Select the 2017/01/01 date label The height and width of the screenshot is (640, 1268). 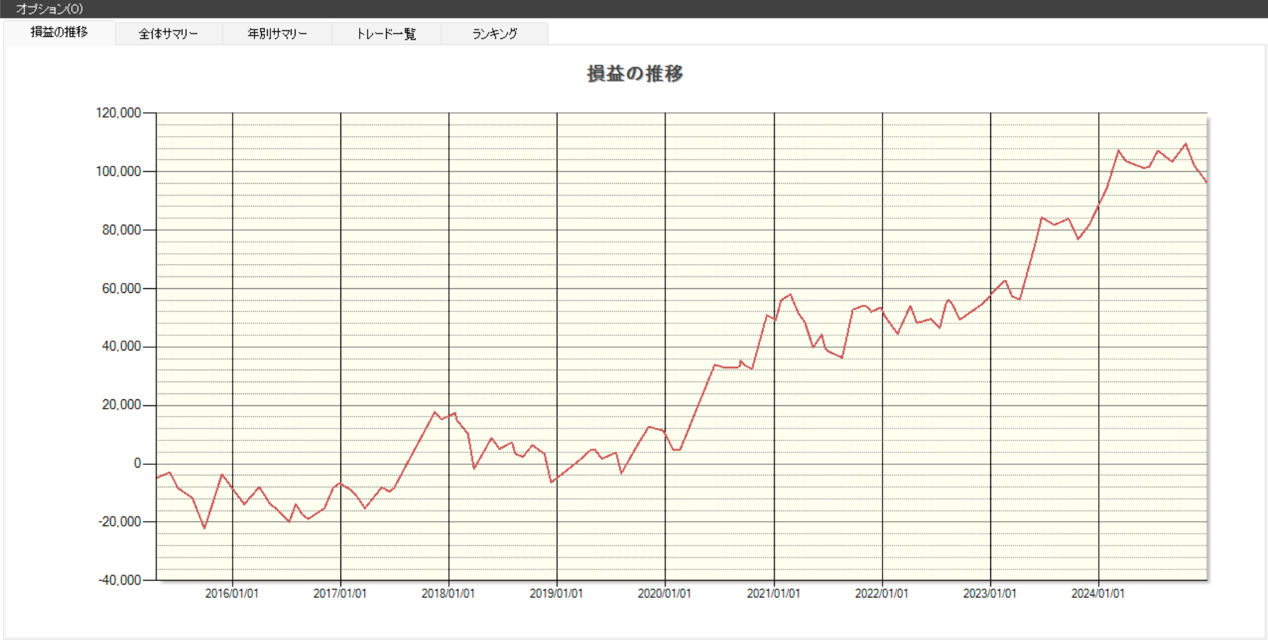point(340,593)
